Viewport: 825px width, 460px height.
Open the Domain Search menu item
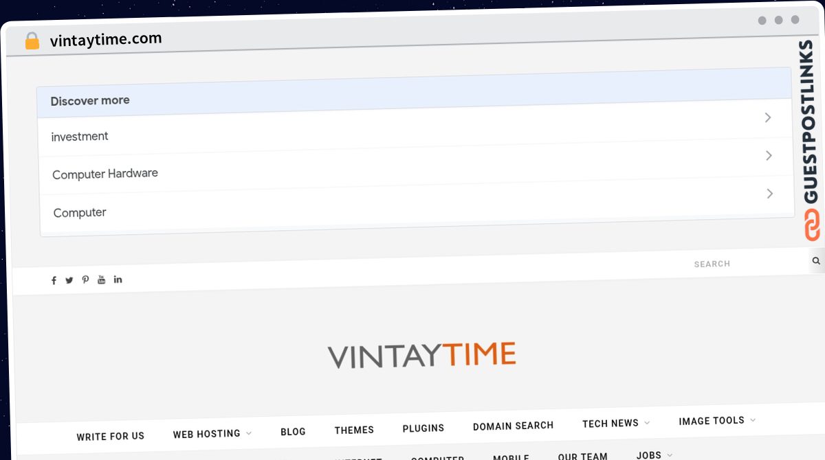pos(513,426)
